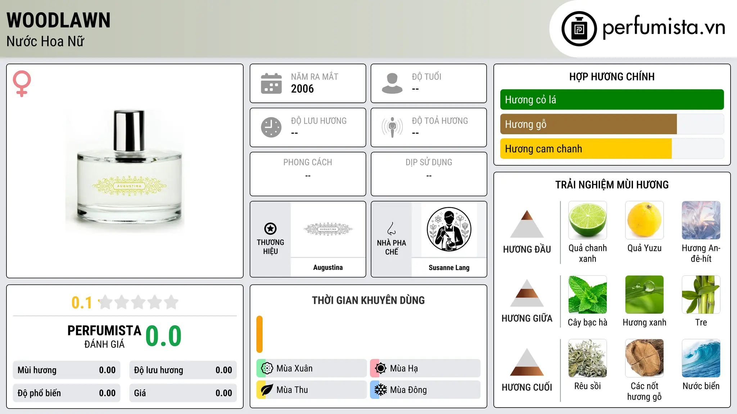The image size is (737, 414).
Task: Click the Hương giữa pyramid icon
Action: [x=527, y=293]
